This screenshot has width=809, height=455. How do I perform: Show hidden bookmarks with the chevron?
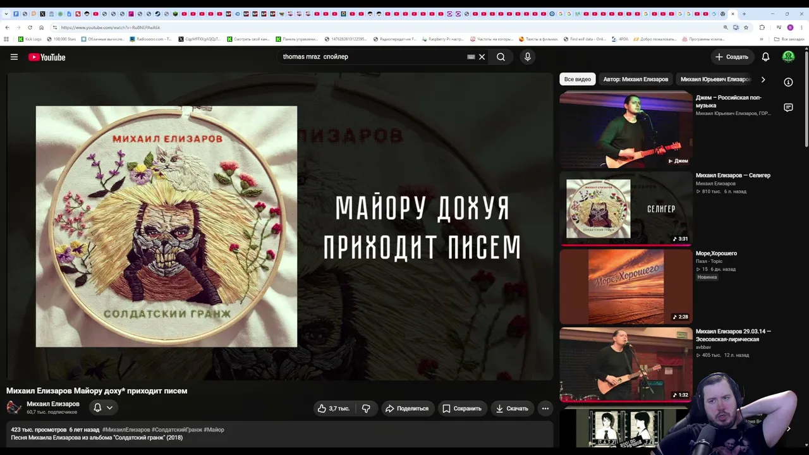click(762, 39)
